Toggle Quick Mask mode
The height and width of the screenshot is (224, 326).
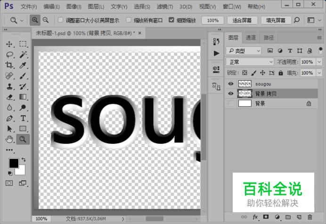[x=9, y=183]
